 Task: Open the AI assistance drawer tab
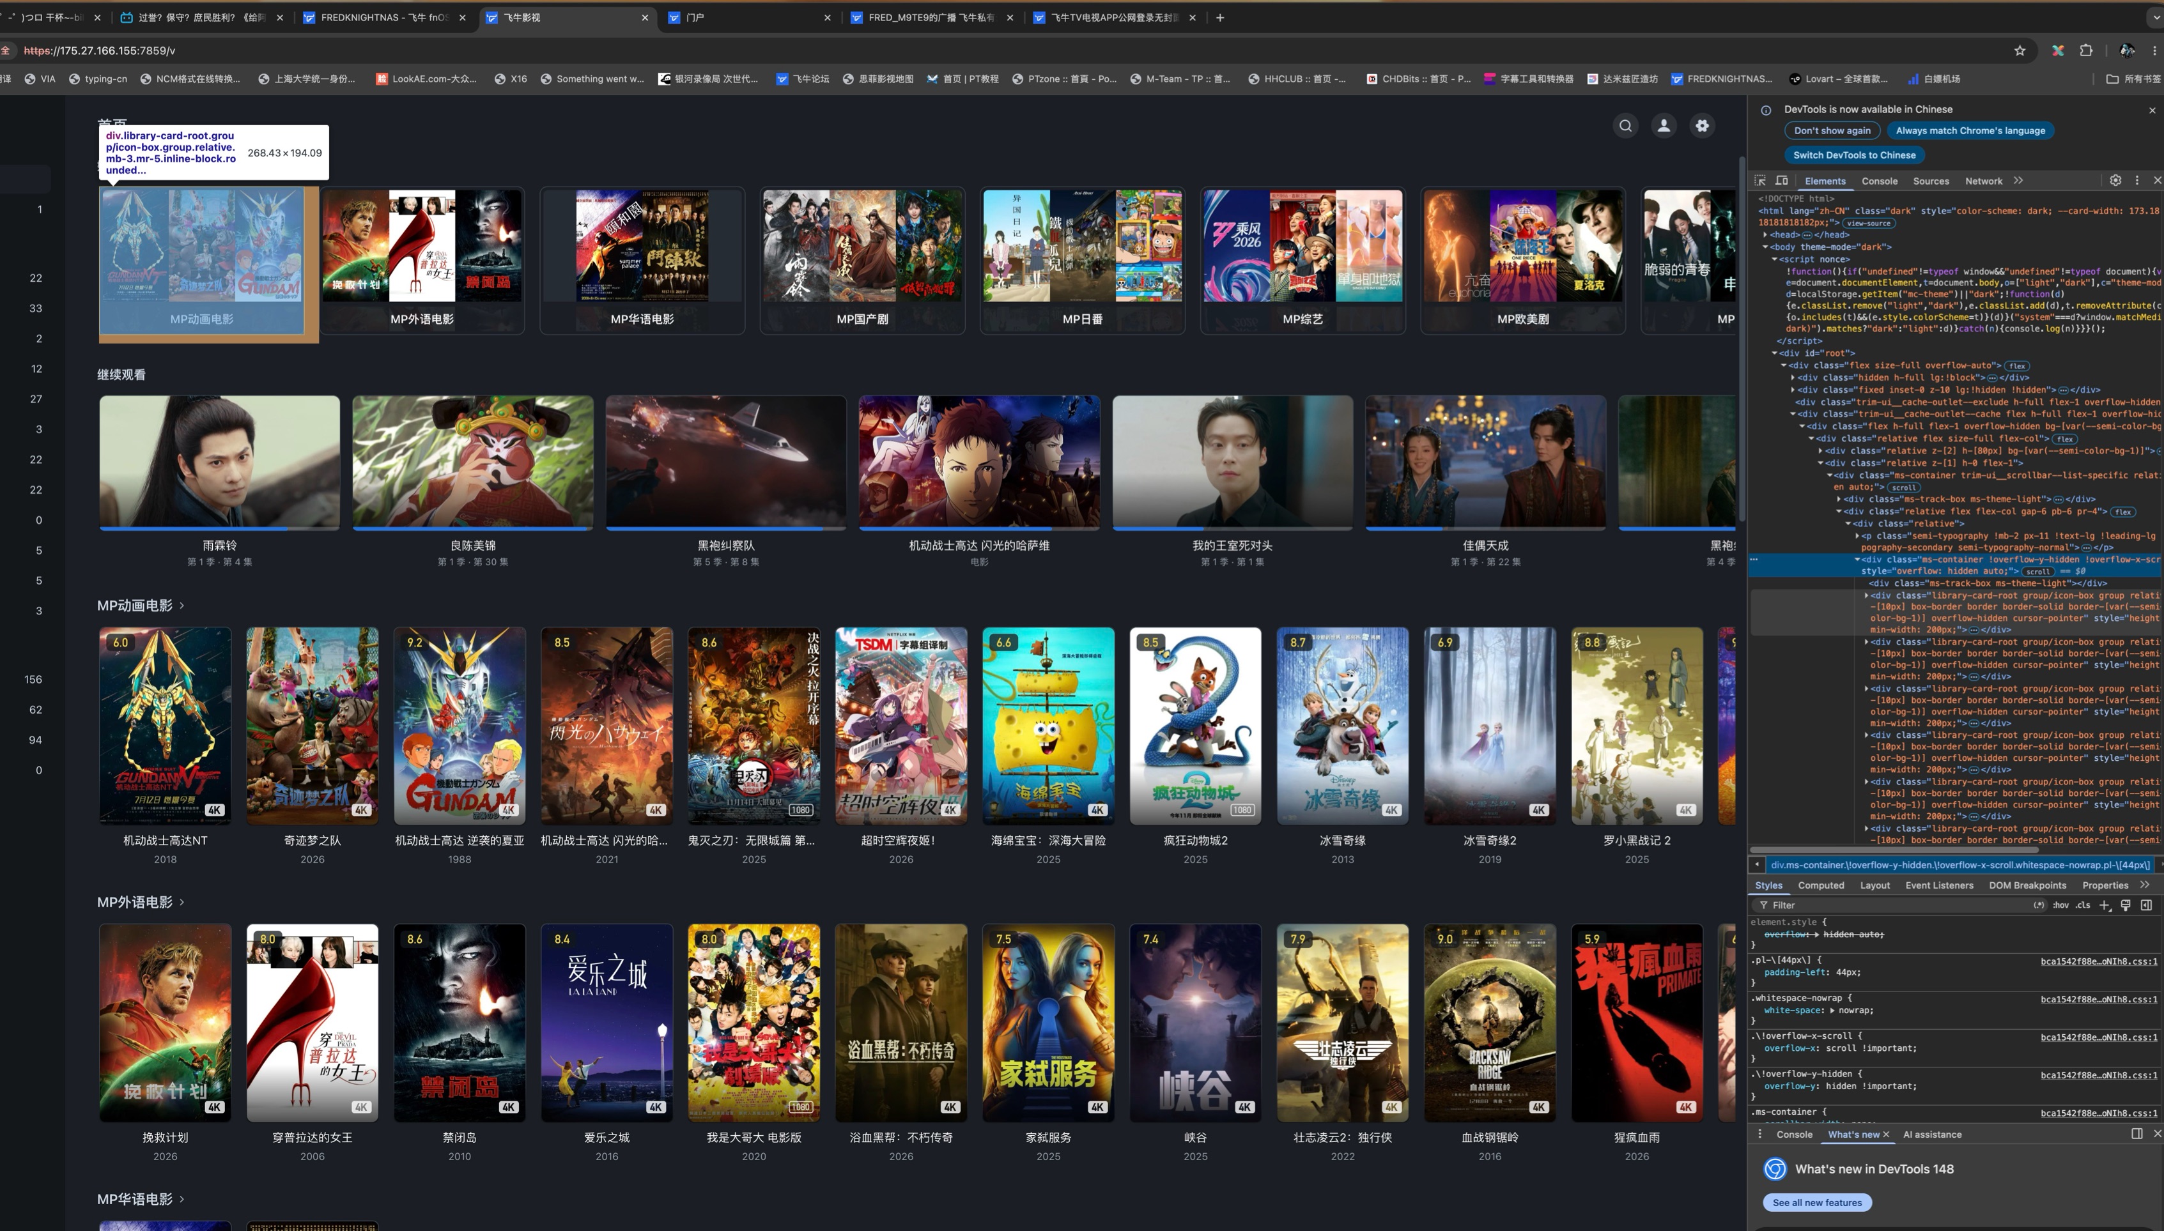click(1931, 1135)
